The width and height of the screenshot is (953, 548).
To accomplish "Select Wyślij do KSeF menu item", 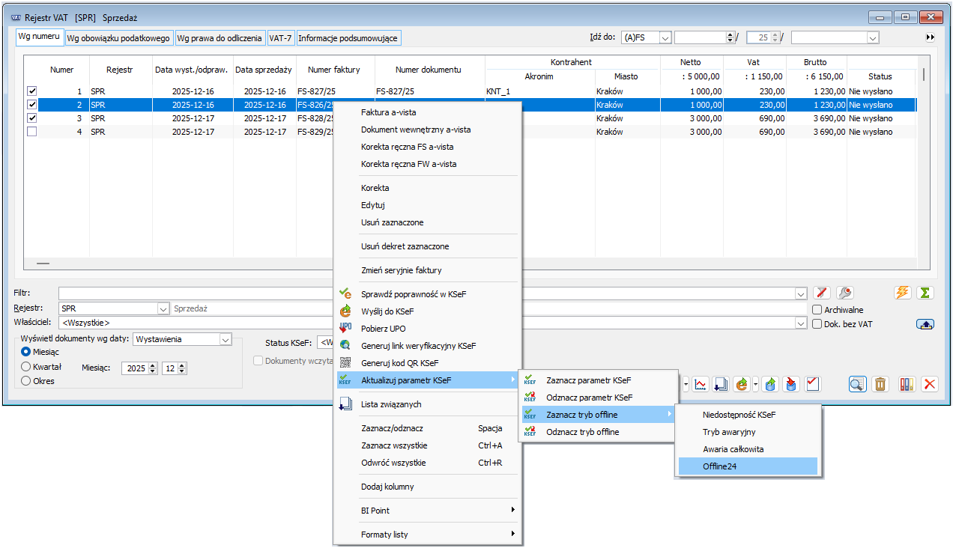I will pos(387,311).
